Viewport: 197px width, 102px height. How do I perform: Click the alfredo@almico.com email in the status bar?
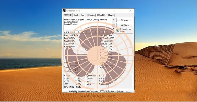coord(119,92)
